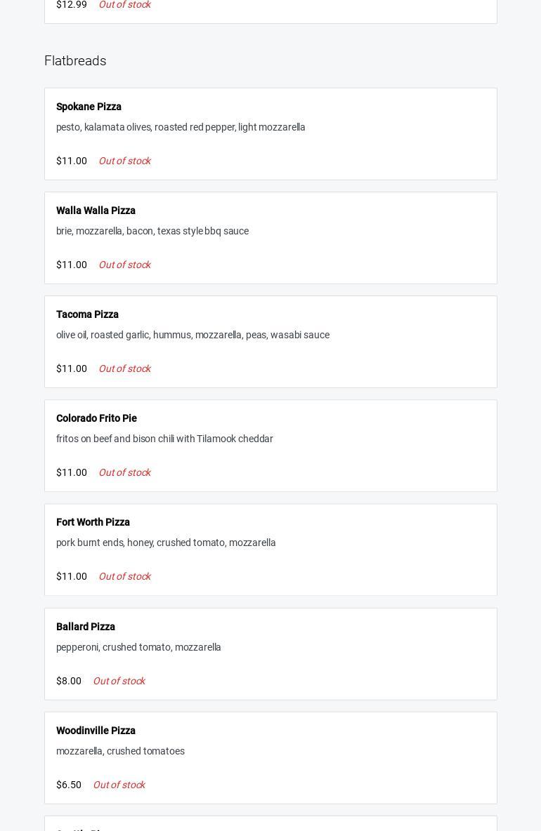The width and height of the screenshot is (541, 831).
Task: Open the Spokane Pizza item title
Action: point(89,107)
